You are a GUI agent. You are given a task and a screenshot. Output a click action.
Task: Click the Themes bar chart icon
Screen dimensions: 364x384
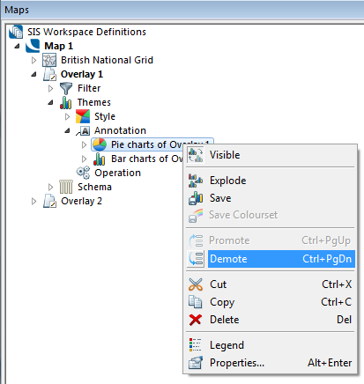[66, 102]
